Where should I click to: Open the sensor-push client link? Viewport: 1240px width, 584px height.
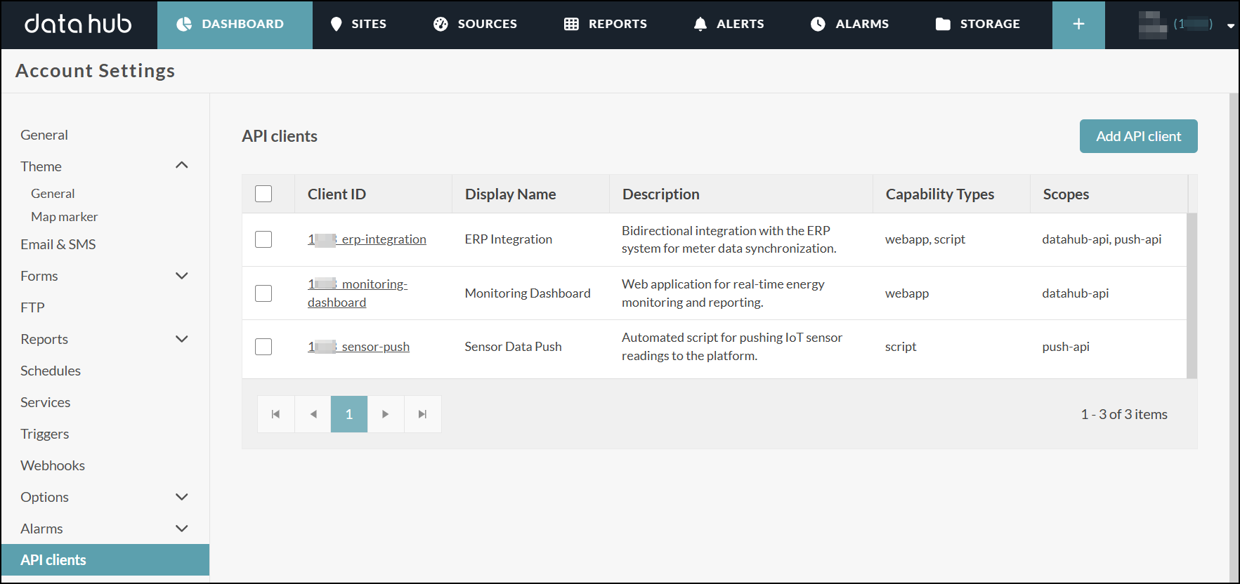[x=358, y=347]
